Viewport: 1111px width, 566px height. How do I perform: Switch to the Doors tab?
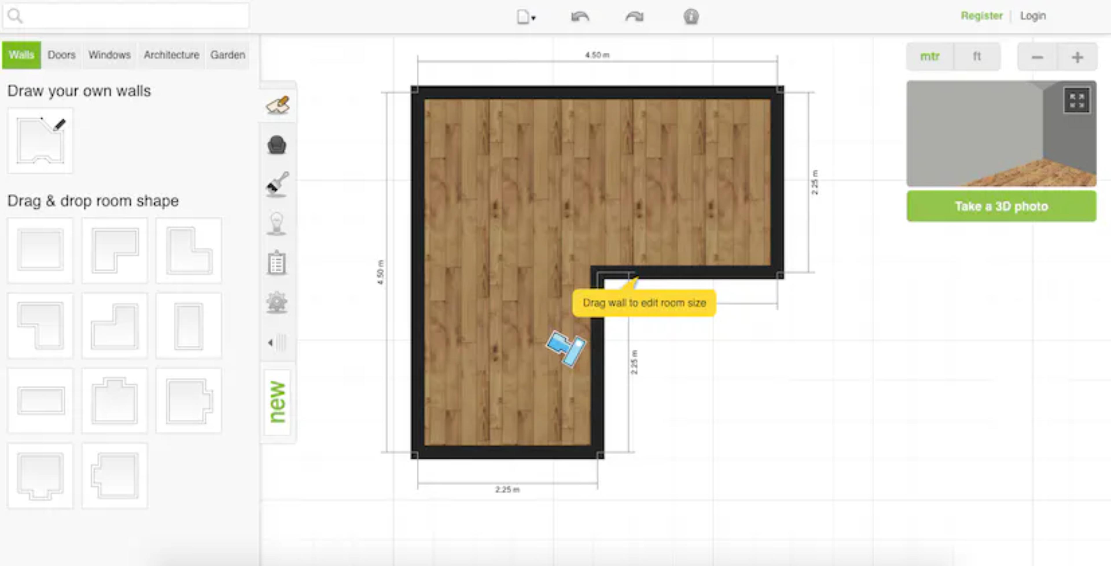tap(61, 55)
